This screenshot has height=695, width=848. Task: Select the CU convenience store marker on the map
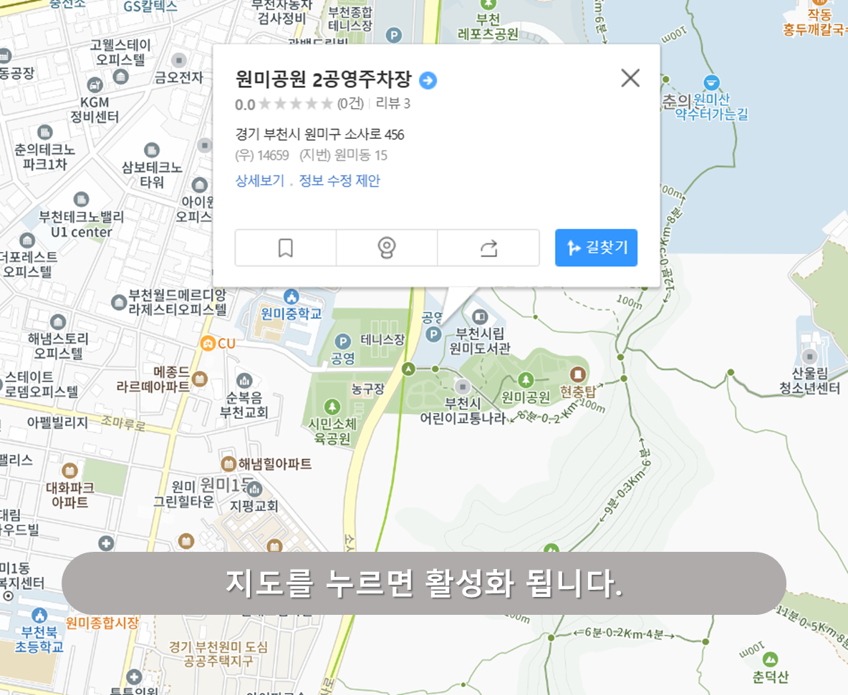click(x=206, y=343)
